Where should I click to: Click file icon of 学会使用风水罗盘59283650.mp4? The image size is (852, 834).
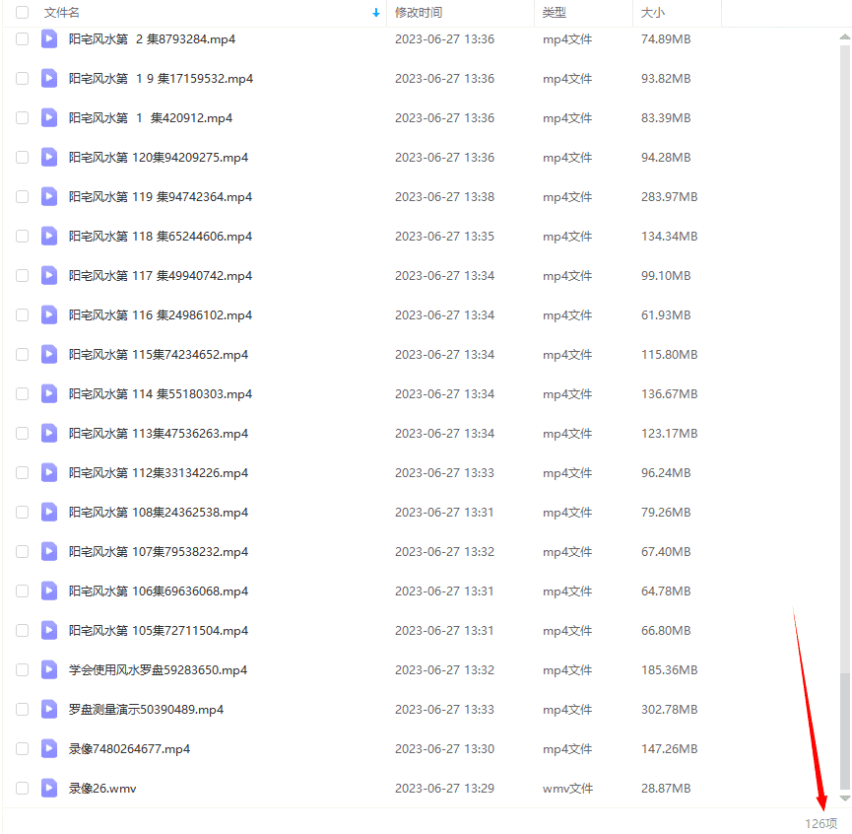click(49, 669)
